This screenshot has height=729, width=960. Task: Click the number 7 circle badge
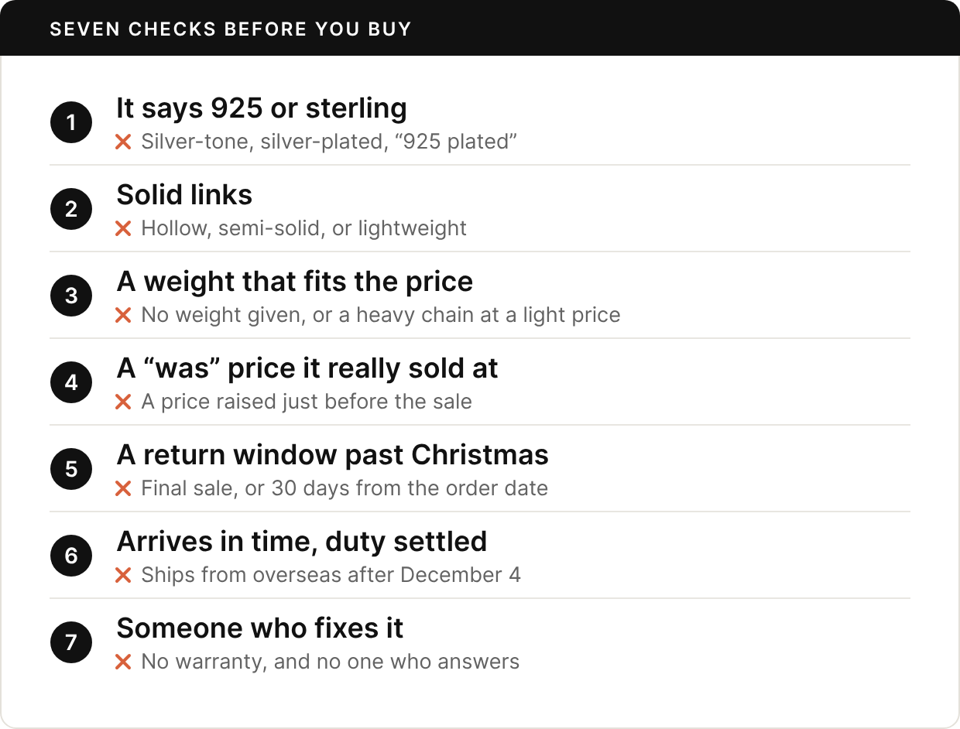pos(71,642)
